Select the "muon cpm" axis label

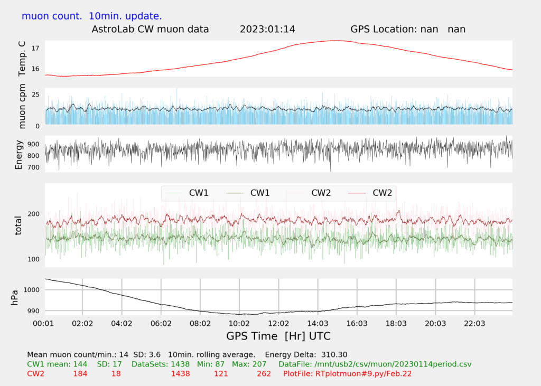click(x=22, y=106)
